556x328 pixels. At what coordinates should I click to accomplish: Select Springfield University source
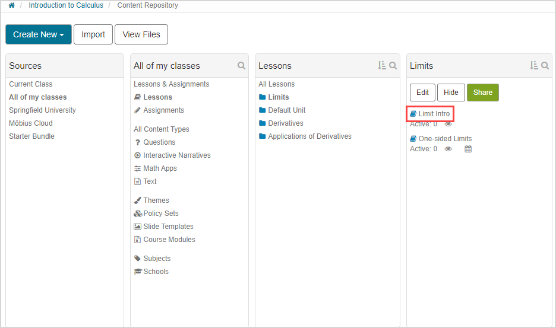click(42, 110)
